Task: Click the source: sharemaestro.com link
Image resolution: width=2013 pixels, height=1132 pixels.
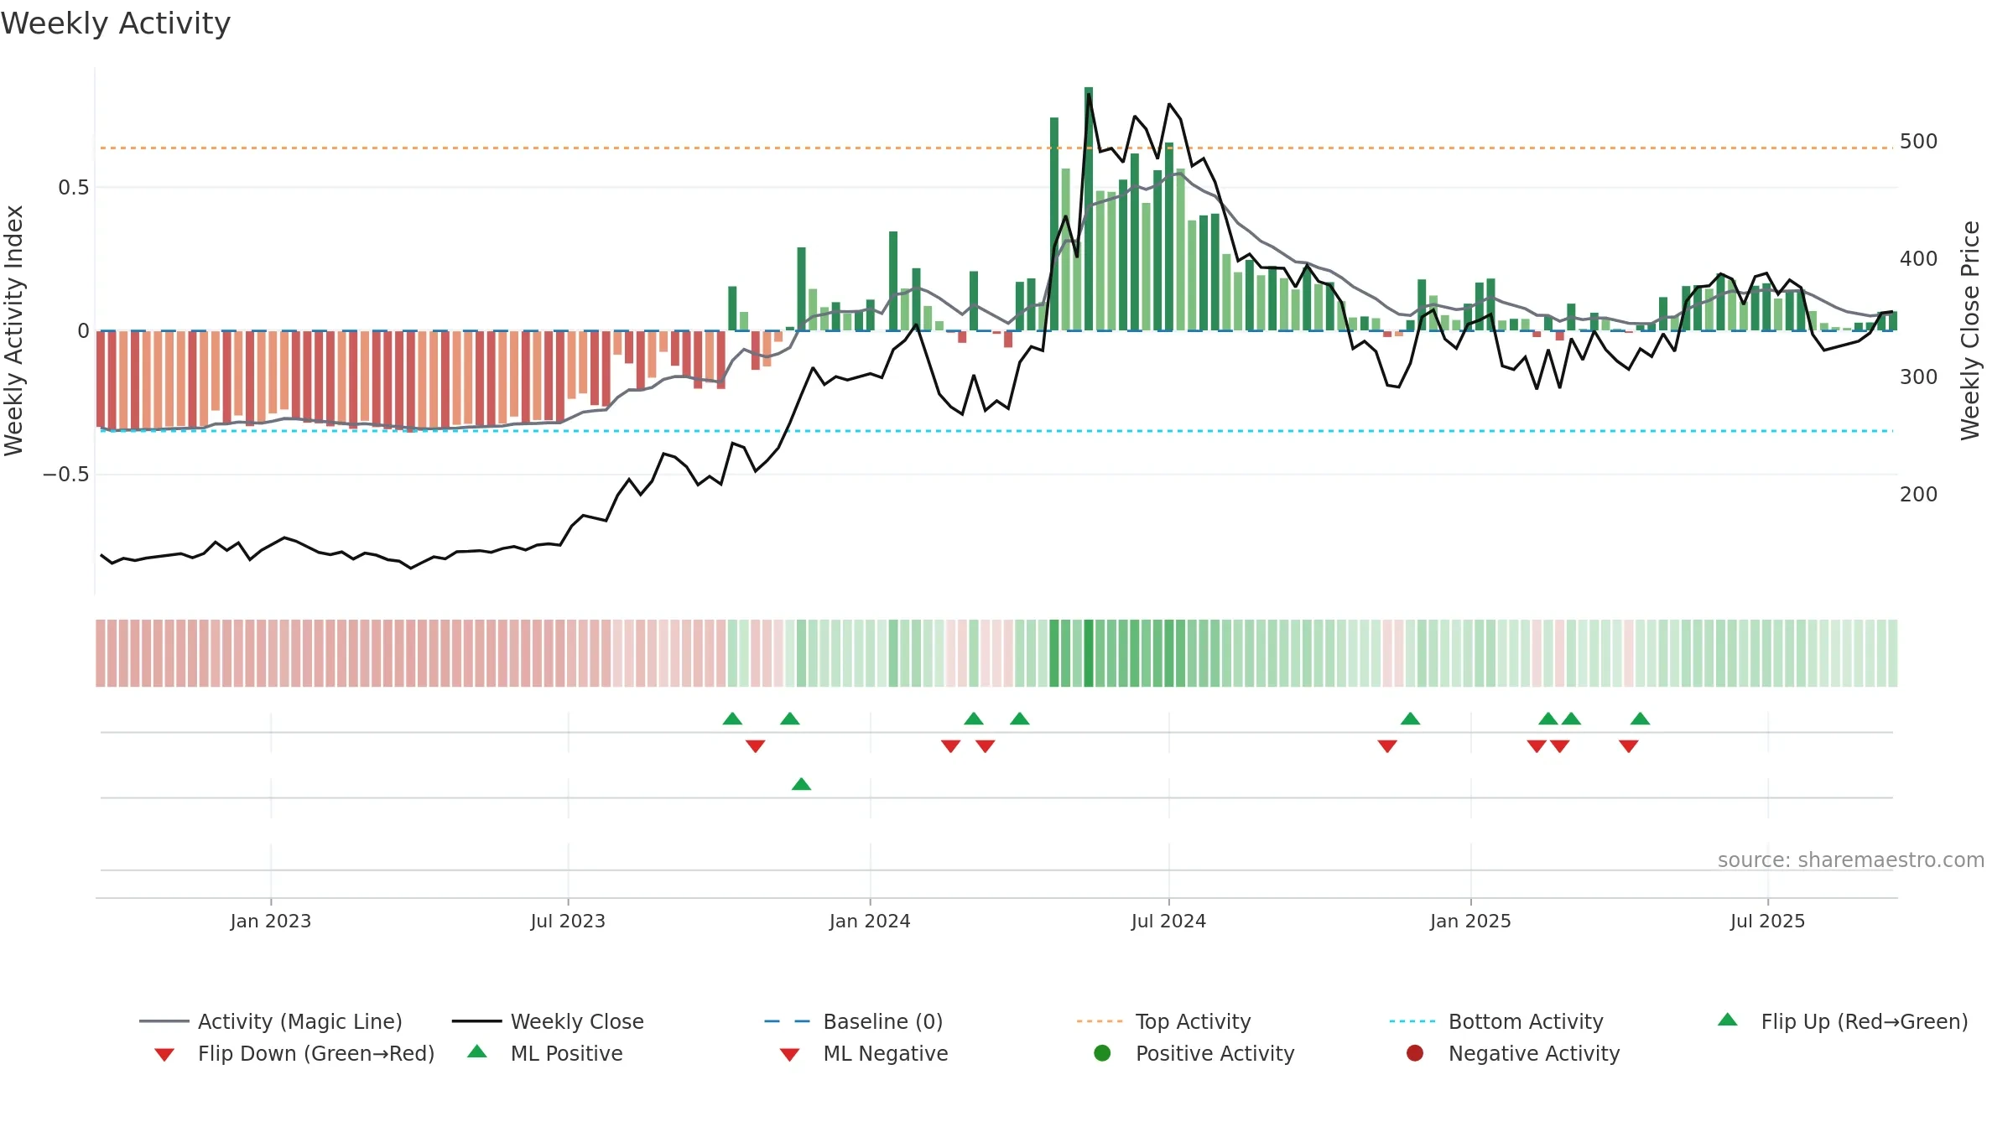Action: point(1850,860)
